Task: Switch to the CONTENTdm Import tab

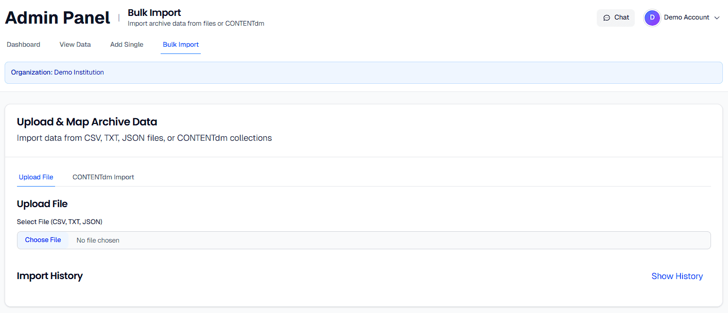Action: [103, 177]
